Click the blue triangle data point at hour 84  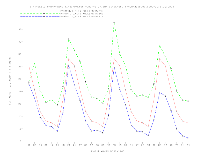coord(188,138)
